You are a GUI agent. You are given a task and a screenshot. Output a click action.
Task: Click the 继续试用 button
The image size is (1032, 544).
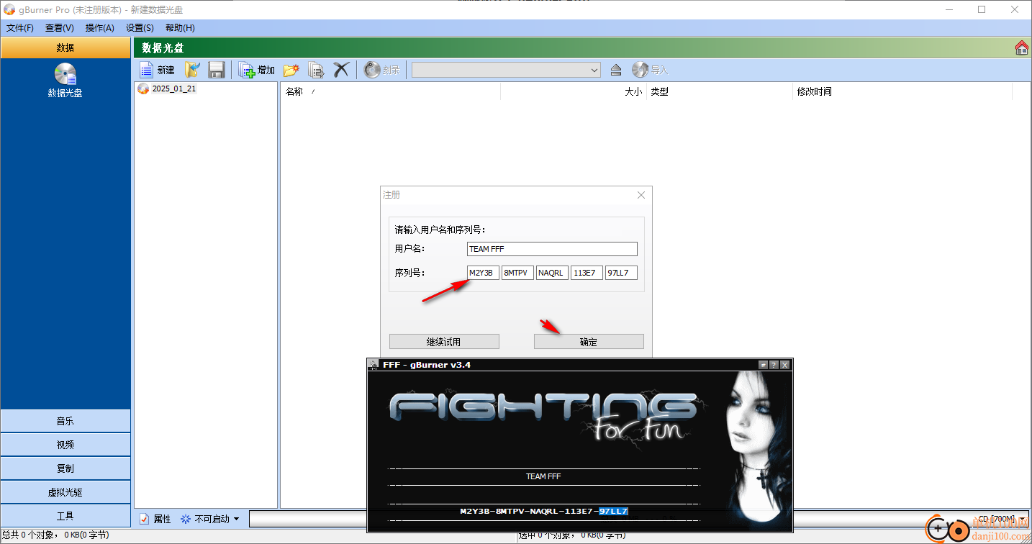coord(444,342)
